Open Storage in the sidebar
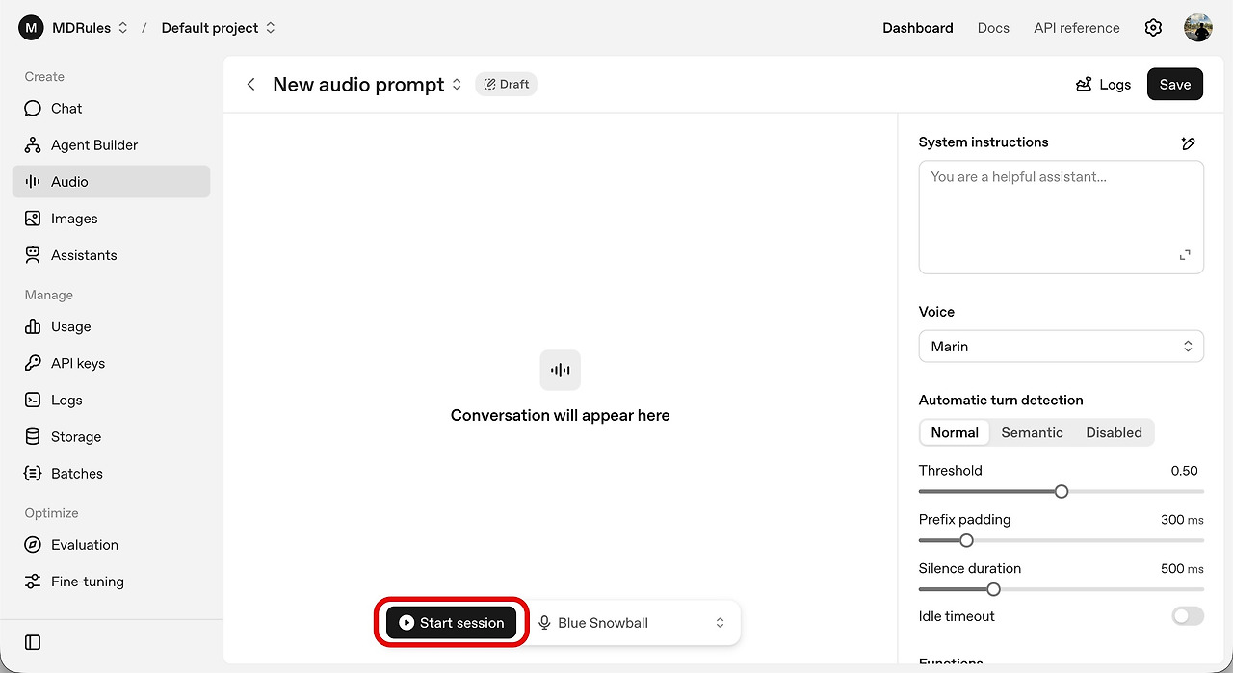 point(111,437)
